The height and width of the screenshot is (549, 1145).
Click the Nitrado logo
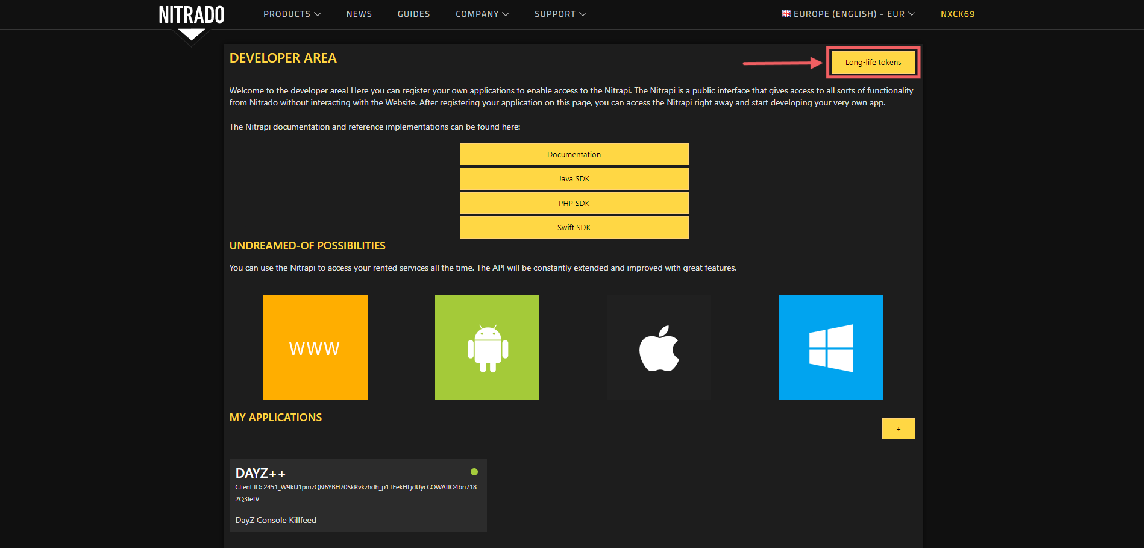[192, 14]
